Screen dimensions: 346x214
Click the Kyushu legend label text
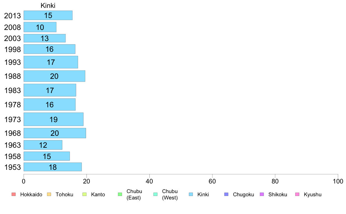pos(313,195)
